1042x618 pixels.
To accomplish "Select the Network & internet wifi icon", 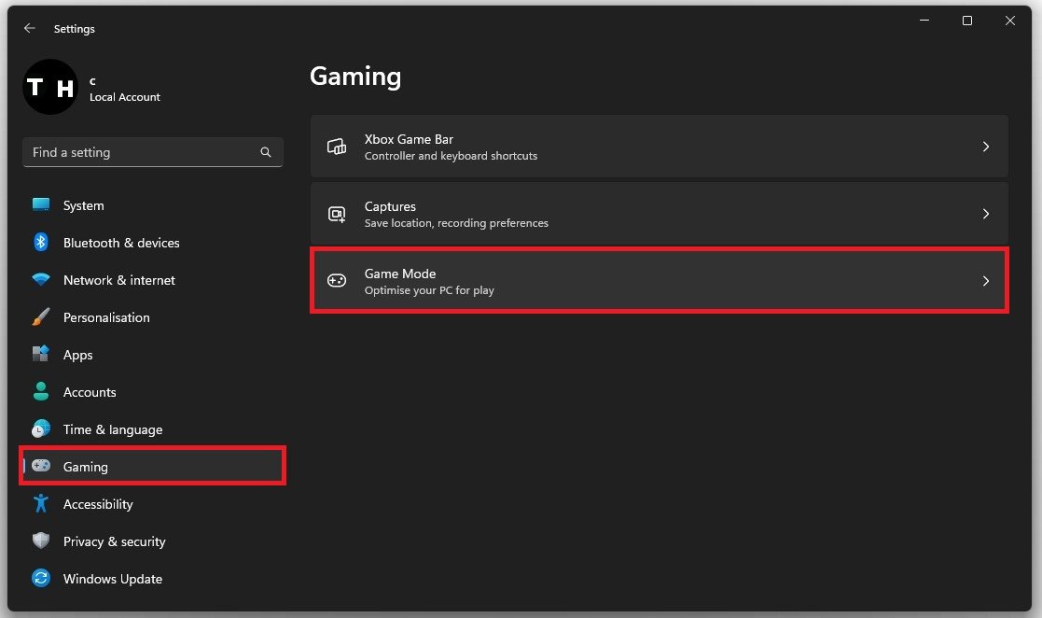I will (41, 280).
